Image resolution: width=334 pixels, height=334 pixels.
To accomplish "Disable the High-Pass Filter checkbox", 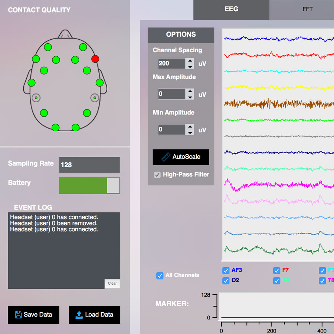I will [x=157, y=175].
